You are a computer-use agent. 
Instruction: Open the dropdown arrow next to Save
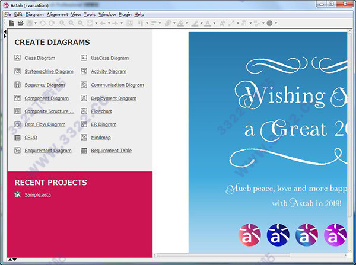(36, 23)
